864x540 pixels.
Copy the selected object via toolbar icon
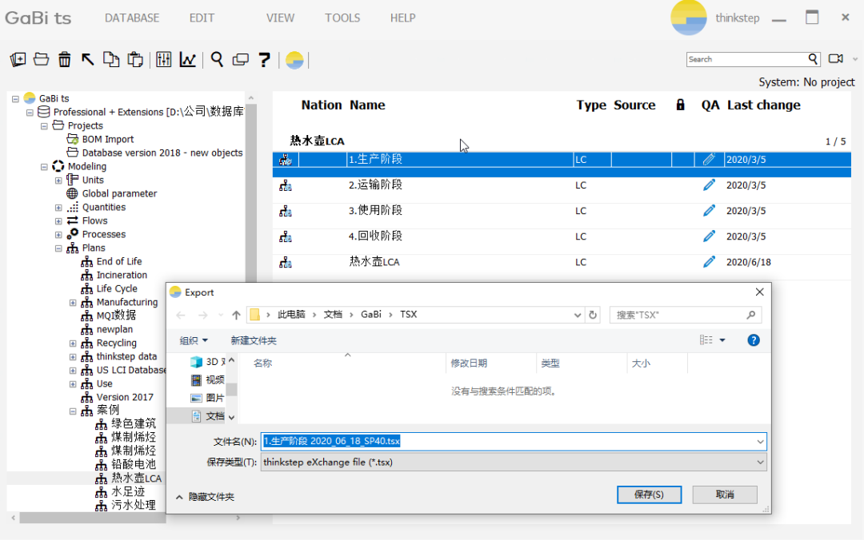111,60
